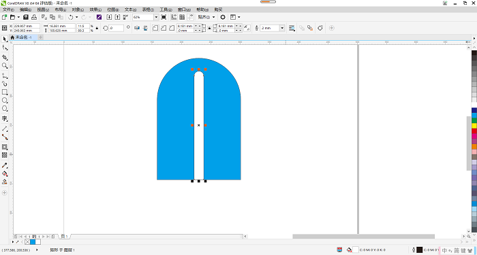Select the Smart Fill tool

[5, 182]
